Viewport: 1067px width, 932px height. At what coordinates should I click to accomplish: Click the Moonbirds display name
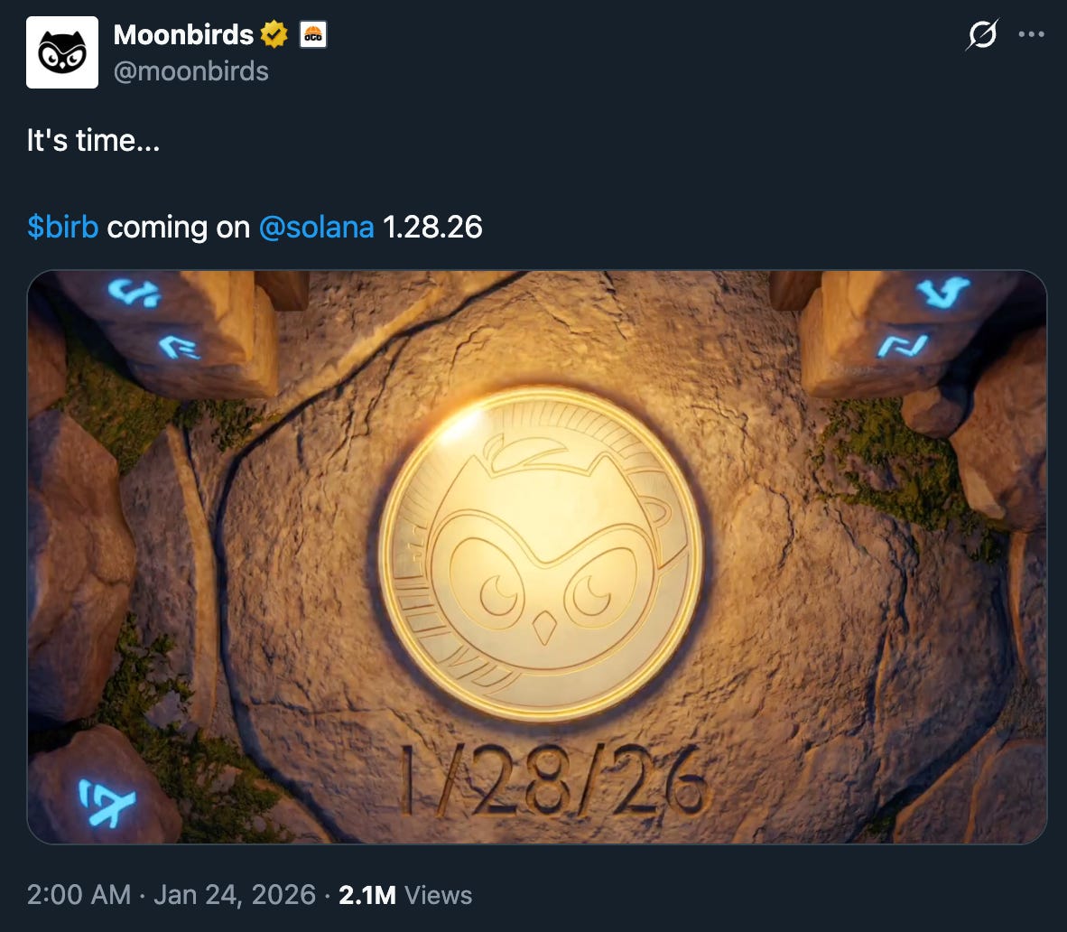[x=183, y=34]
